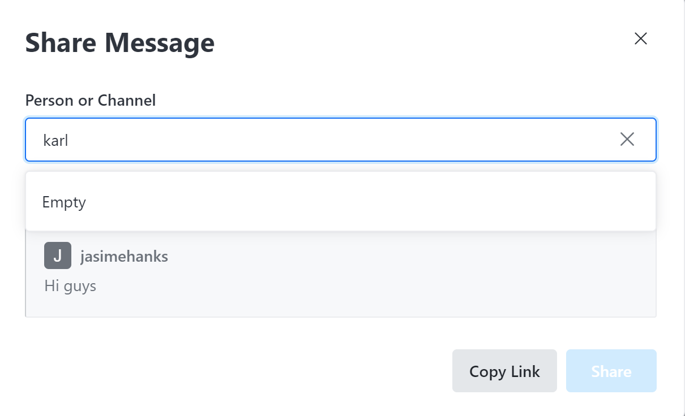Click the J avatar of jasimehanks

click(58, 255)
